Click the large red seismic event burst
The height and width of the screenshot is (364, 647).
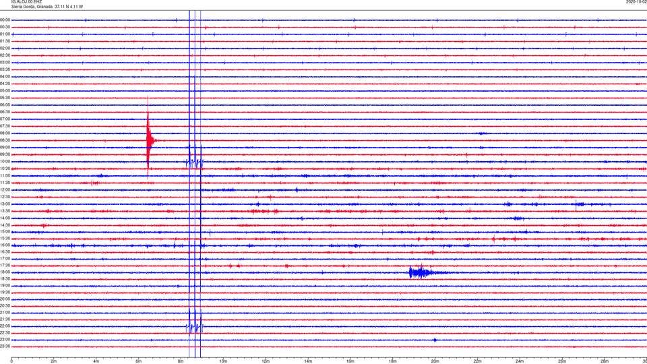(x=150, y=140)
